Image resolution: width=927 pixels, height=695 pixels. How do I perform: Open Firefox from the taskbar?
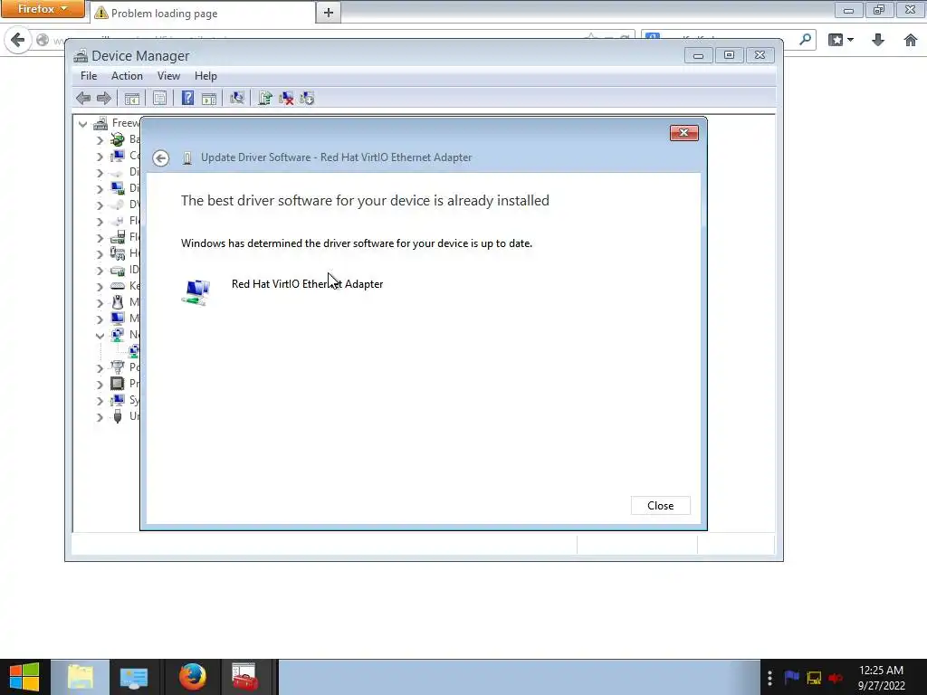click(193, 677)
